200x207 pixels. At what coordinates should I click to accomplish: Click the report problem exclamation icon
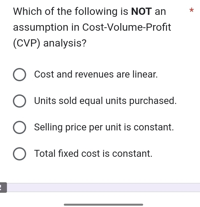click(2, 188)
